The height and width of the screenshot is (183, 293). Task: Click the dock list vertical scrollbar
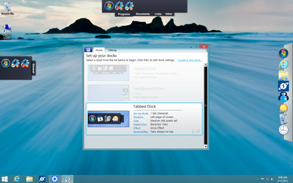tap(205, 105)
